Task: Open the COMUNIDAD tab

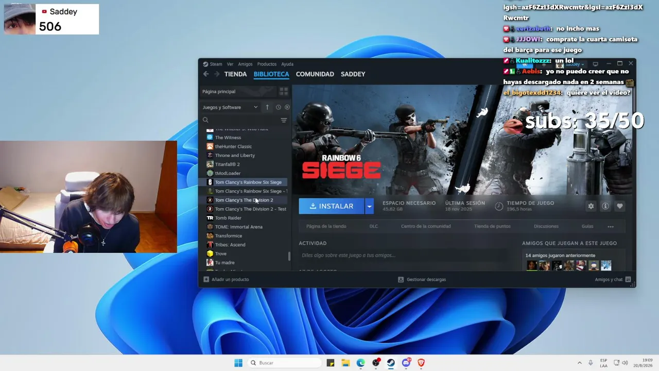Action: (315, 74)
